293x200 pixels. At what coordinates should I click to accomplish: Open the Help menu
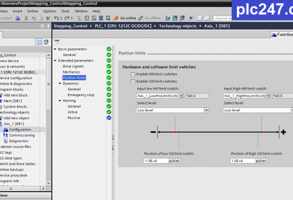click(x=97, y=11)
